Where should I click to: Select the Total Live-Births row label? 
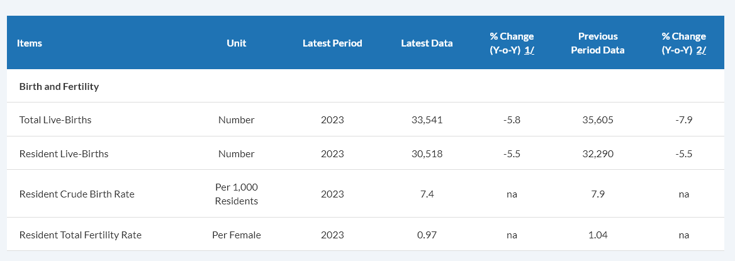tap(55, 119)
